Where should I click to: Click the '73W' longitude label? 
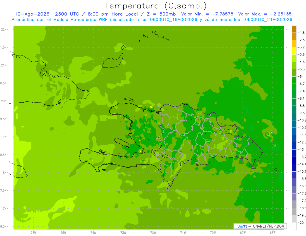coord(123,233)
